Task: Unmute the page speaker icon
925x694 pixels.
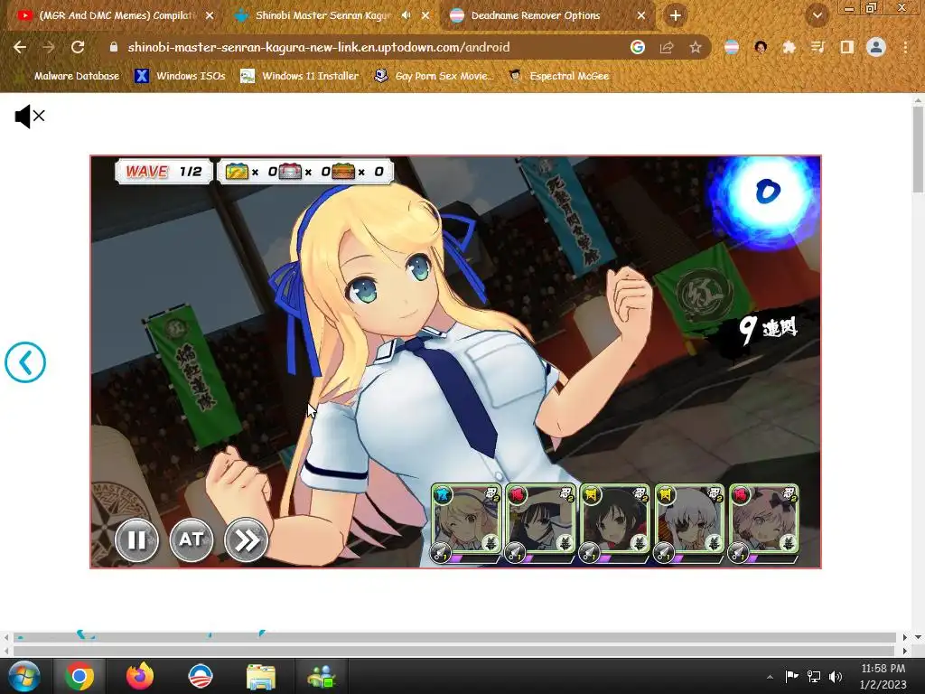Action: coord(30,117)
